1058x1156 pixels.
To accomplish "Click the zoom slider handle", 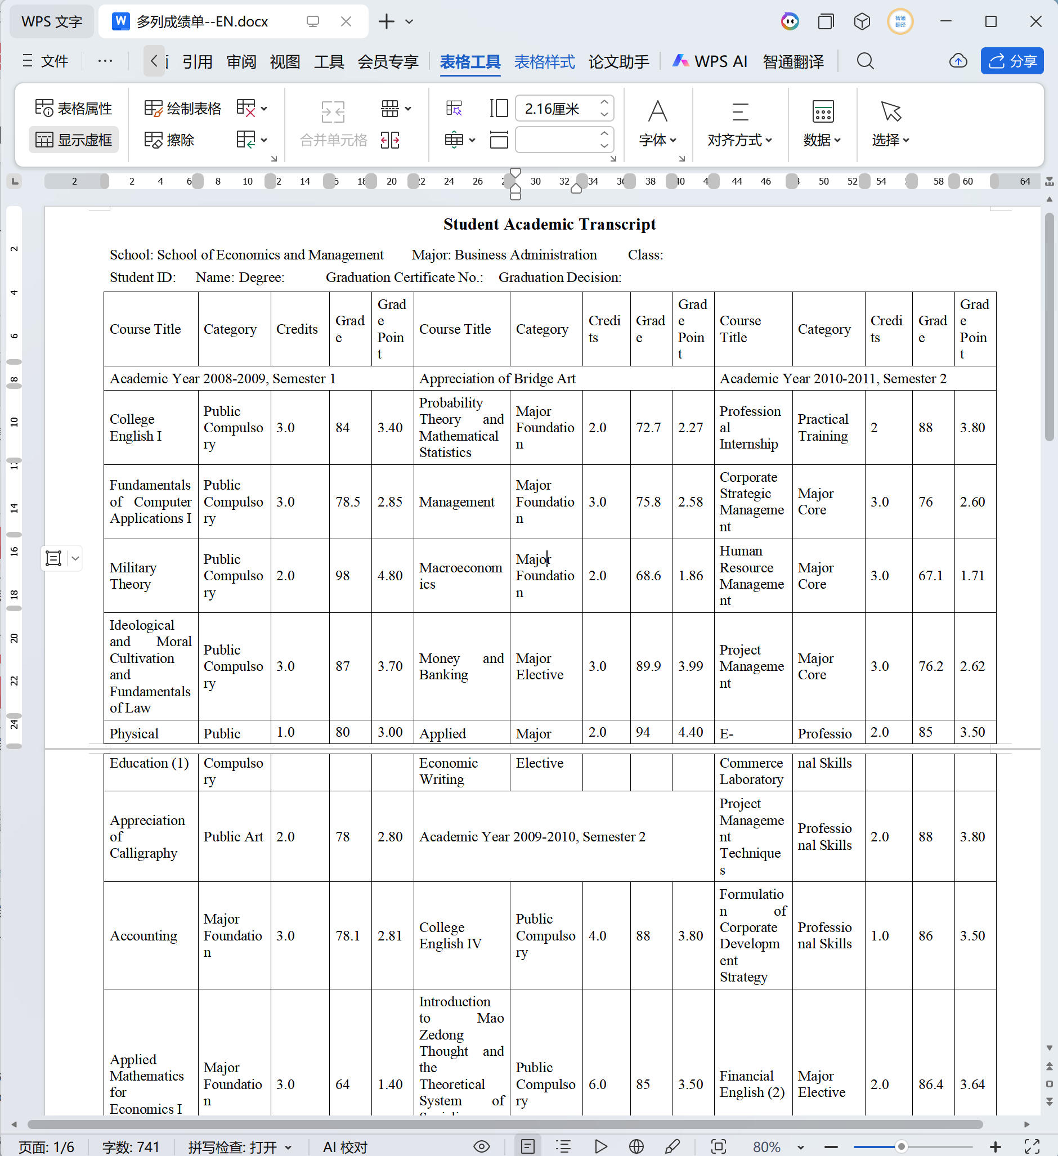I will click(x=902, y=1146).
